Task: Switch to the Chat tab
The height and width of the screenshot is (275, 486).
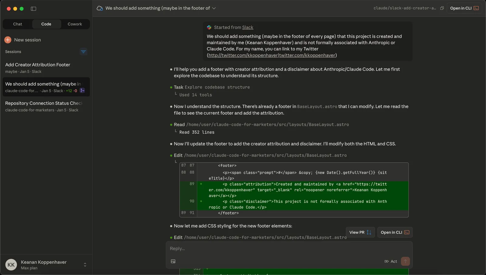Action: (17, 24)
